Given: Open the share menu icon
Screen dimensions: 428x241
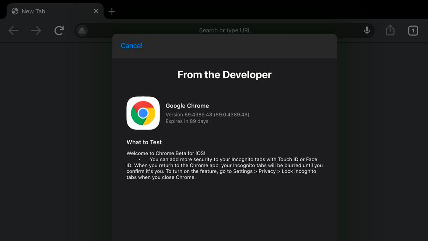Looking at the screenshot, I should [390, 30].
